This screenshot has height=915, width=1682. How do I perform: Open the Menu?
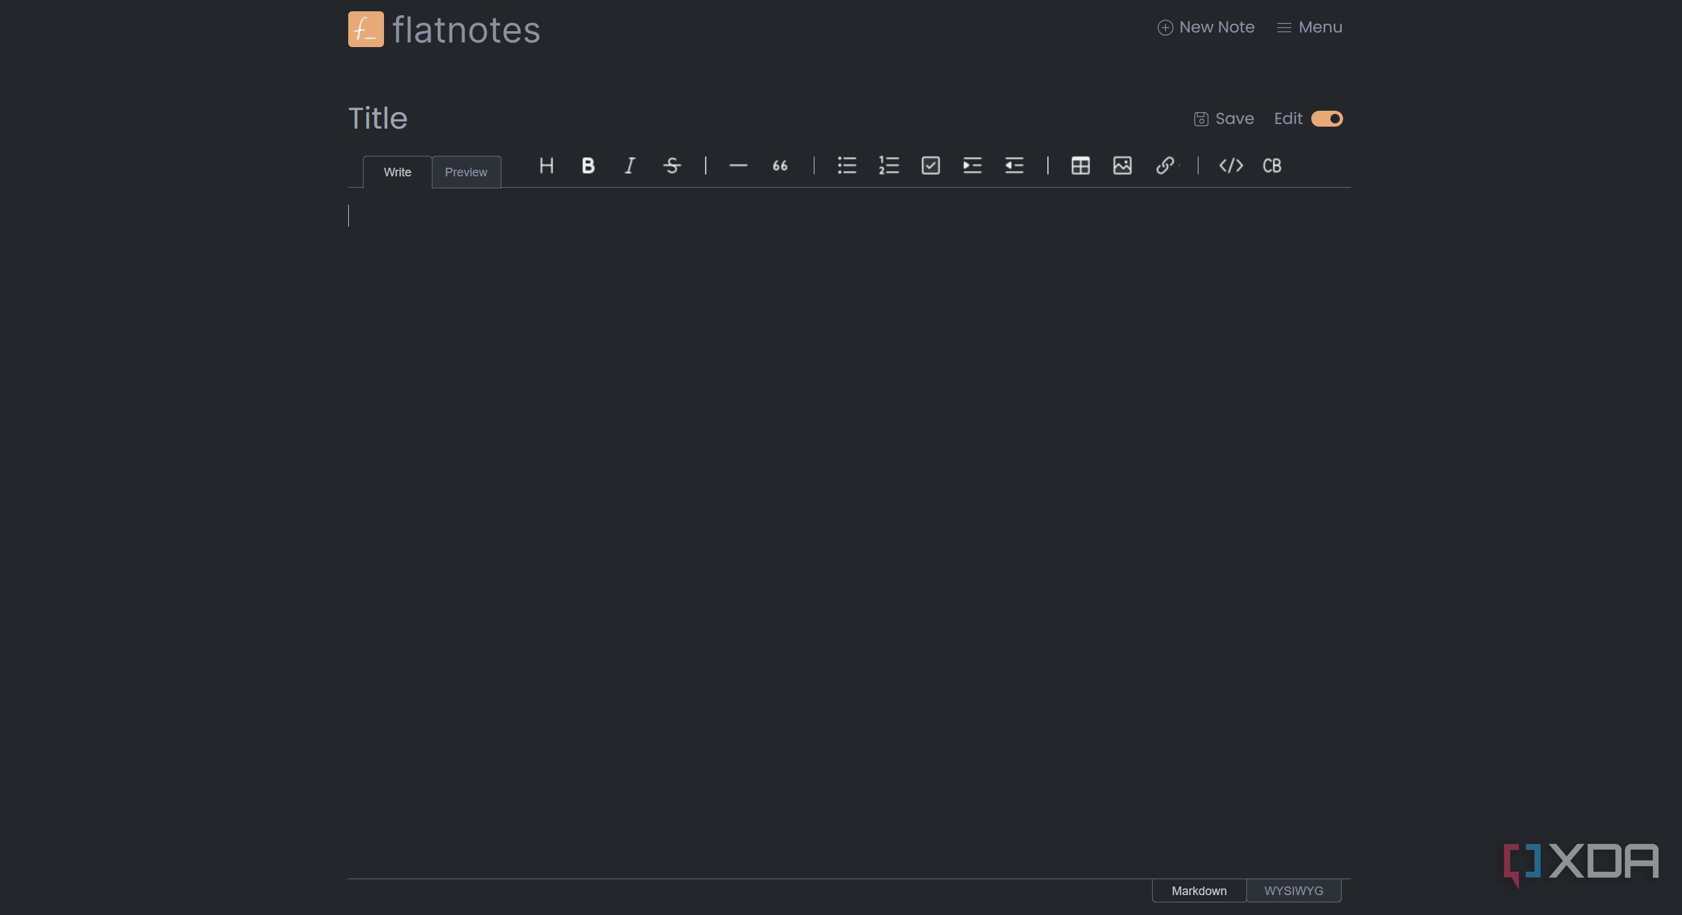(1310, 27)
